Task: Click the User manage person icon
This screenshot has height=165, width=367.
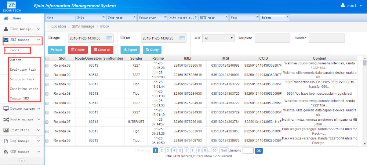Action: click(x=6, y=29)
